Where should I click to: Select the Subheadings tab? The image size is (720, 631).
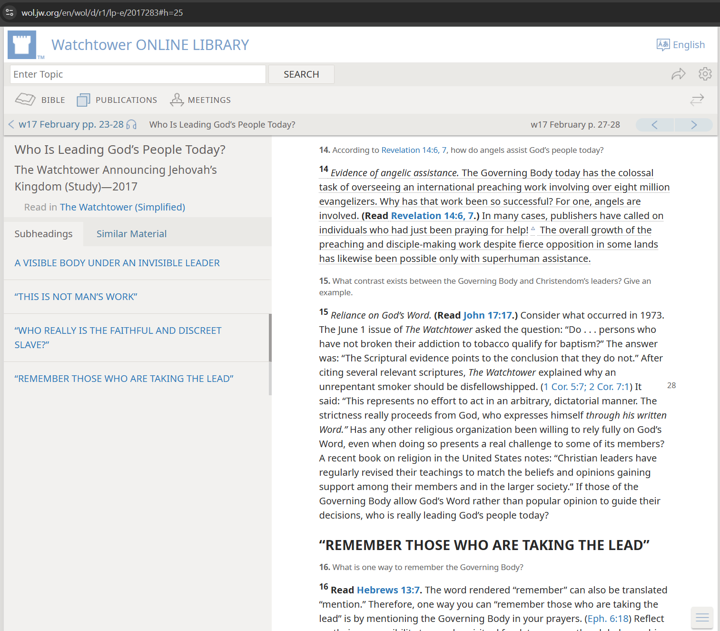point(43,234)
